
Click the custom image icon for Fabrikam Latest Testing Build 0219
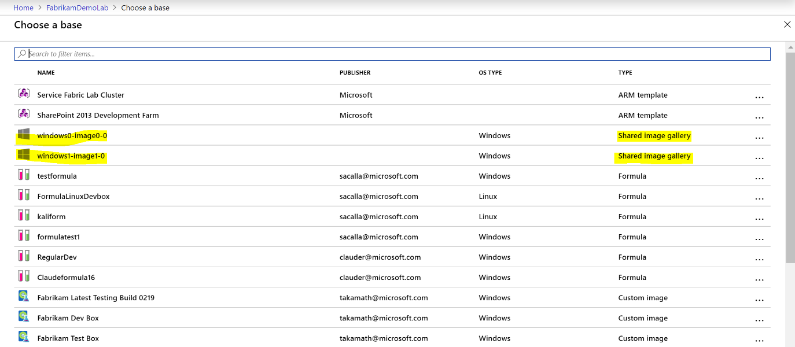[24, 297]
